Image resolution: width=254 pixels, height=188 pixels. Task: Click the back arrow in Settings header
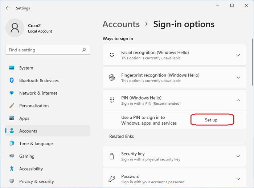(x=8, y=8)
